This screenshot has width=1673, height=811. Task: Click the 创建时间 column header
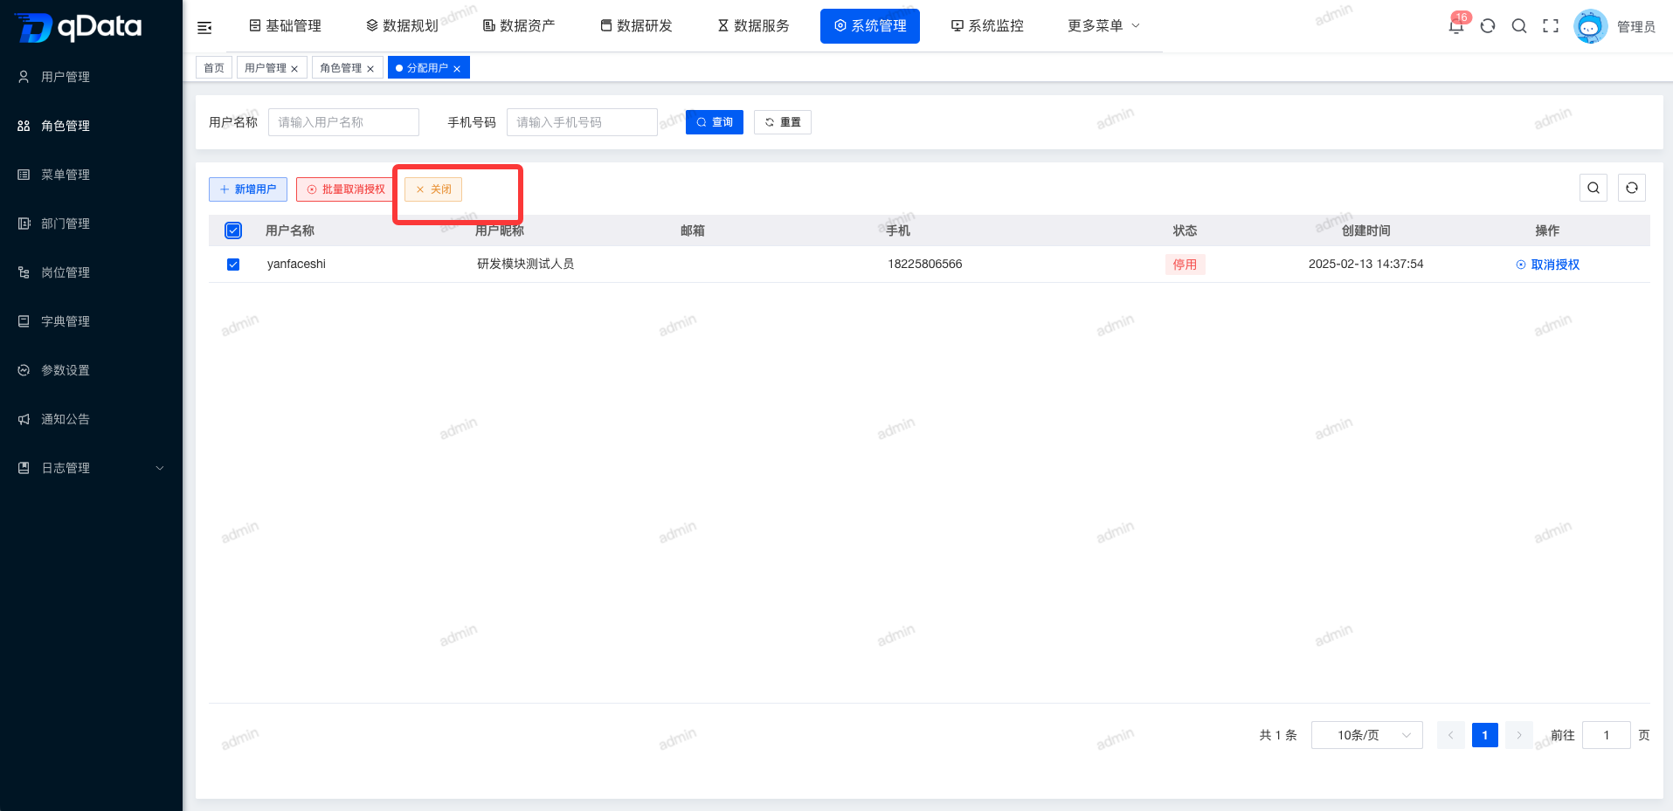[1366, 230]
